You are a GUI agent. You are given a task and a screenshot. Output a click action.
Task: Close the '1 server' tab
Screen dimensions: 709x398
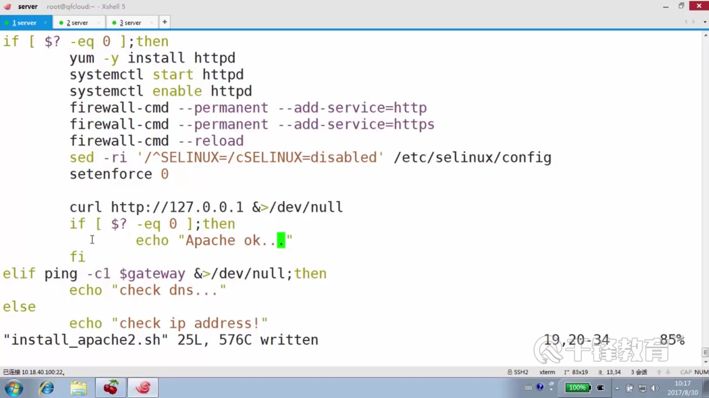(x=45, y=22)
